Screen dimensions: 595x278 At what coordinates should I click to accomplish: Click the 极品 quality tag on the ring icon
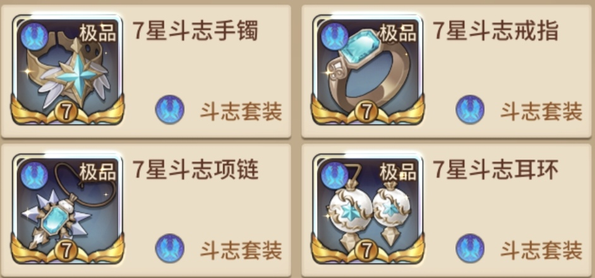pyautogui.click(x=398, y=33)
